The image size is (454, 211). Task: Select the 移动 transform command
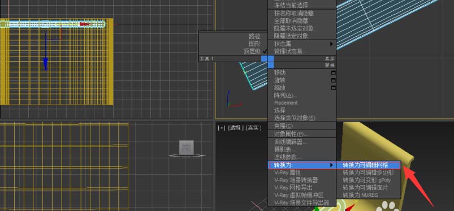(280, 72)
